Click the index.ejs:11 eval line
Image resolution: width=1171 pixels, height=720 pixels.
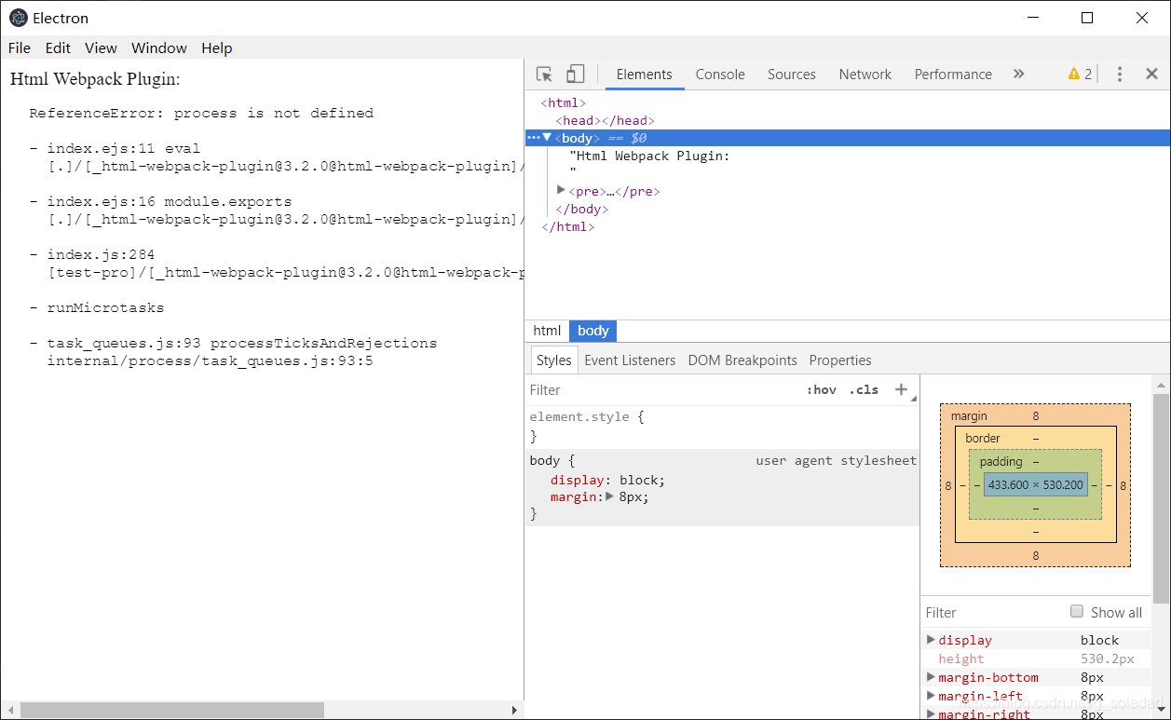(124, 148)
